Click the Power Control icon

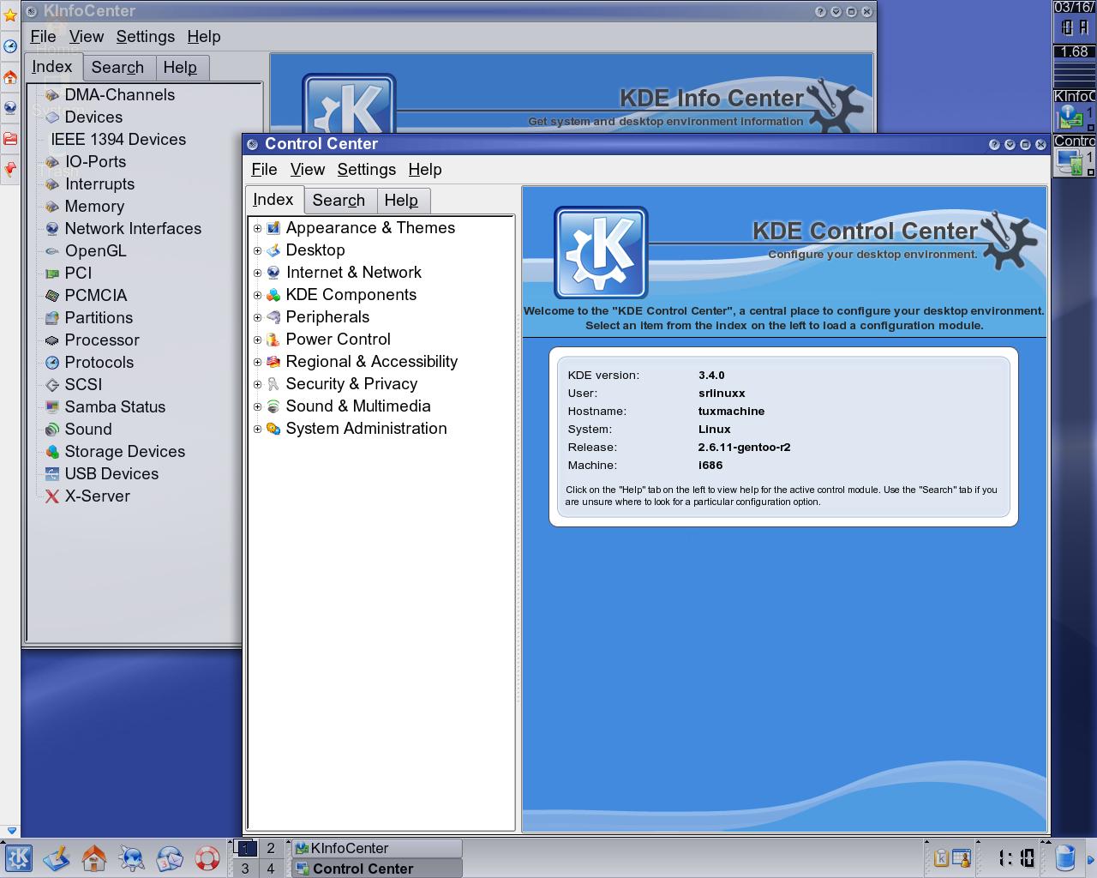coord(273,340)
